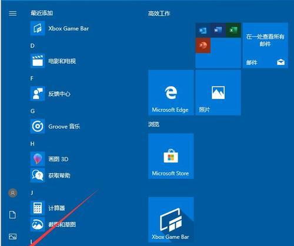This screenshot has height=246, width=294.
Task: Open PowerPoint icon in Office tile group
Action: pos(203,45)
